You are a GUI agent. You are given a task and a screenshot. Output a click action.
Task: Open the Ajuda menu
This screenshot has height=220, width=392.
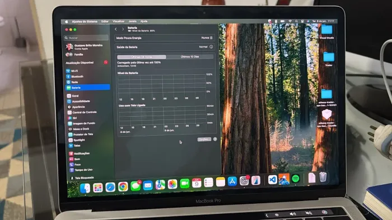pyautogui.click(x=144, y=21)
